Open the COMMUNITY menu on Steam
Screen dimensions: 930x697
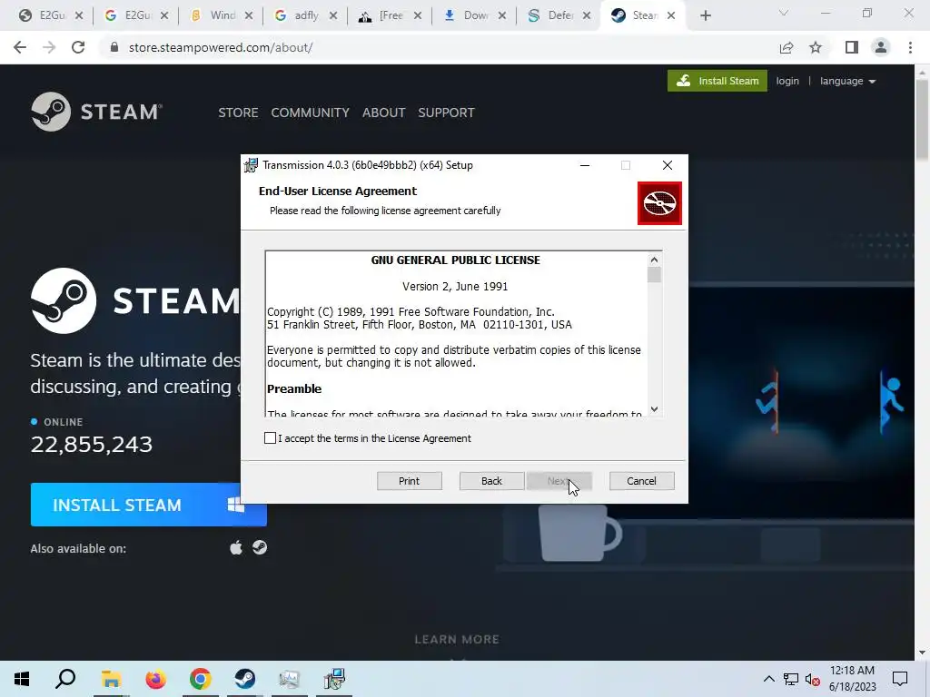pos(311,113)
